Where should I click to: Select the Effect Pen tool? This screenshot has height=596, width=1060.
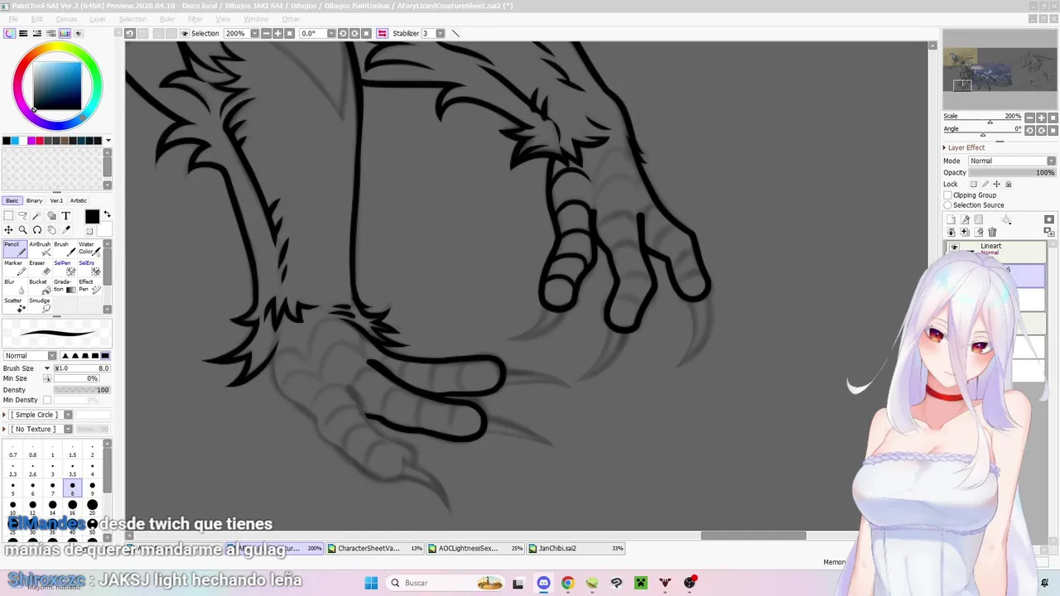[89, 286]
